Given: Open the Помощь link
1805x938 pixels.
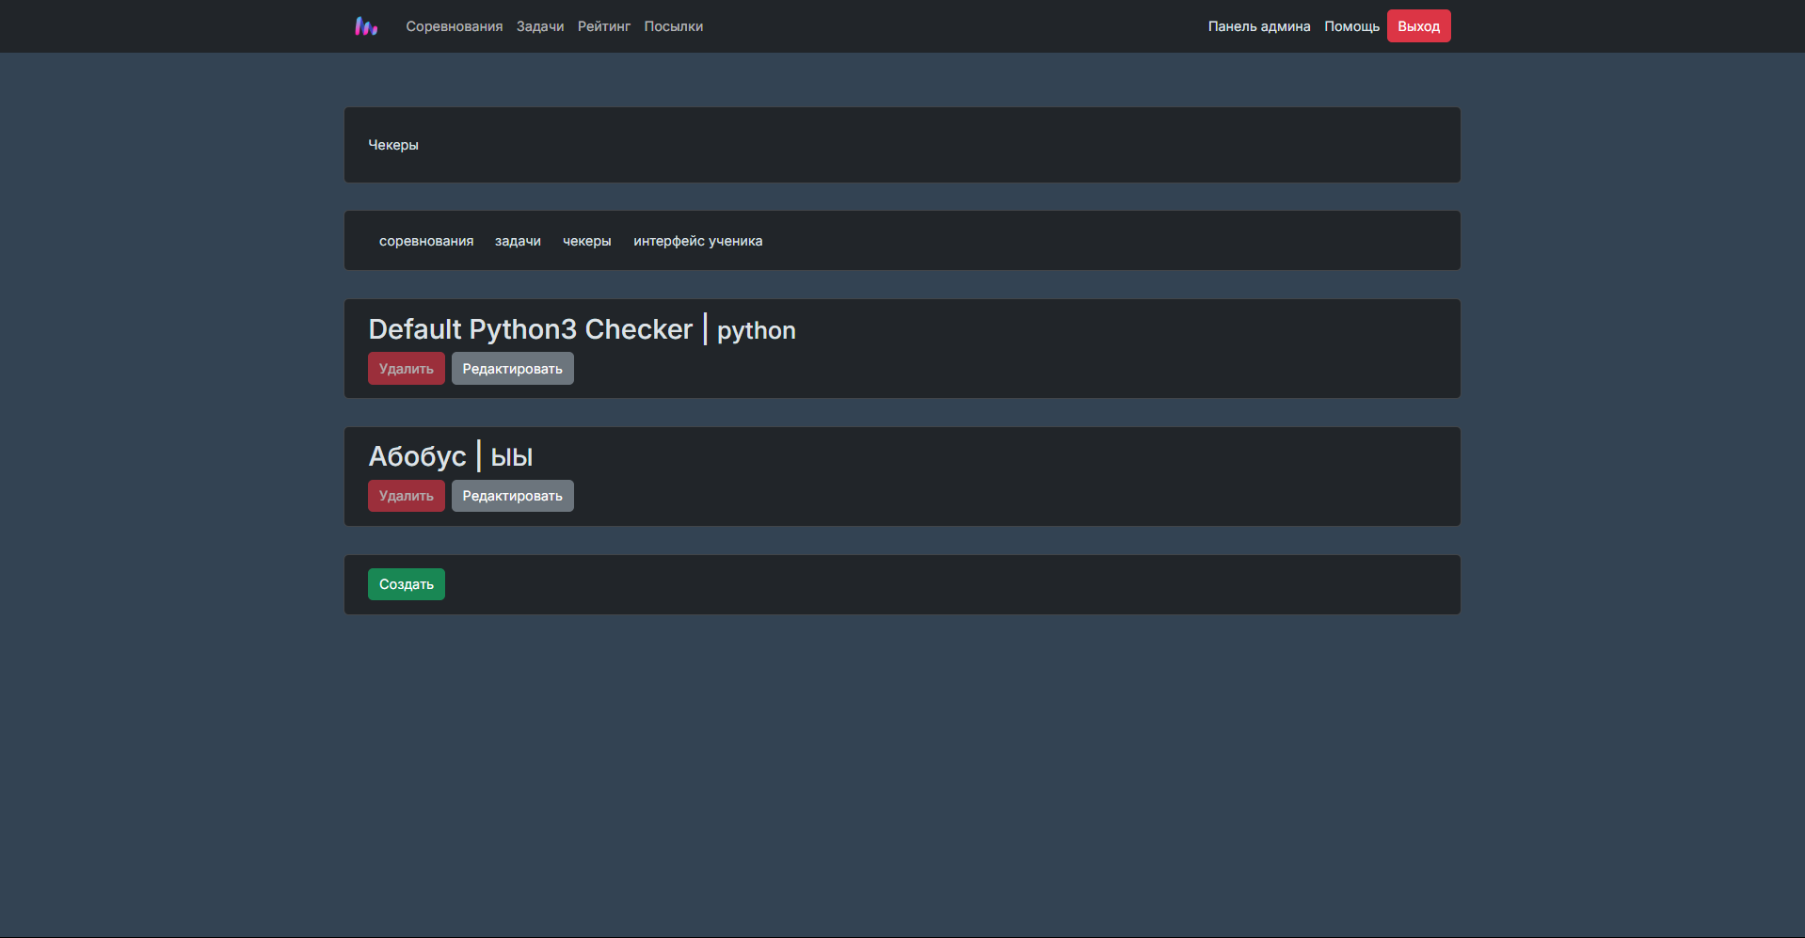Looking at the screenshot, I should 1351,26.
